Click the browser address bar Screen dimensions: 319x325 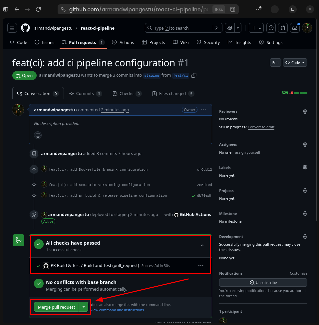click(x=133, y=9)
